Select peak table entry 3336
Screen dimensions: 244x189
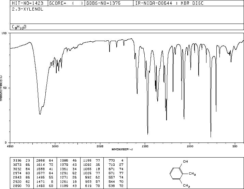[x=17, y=161]
